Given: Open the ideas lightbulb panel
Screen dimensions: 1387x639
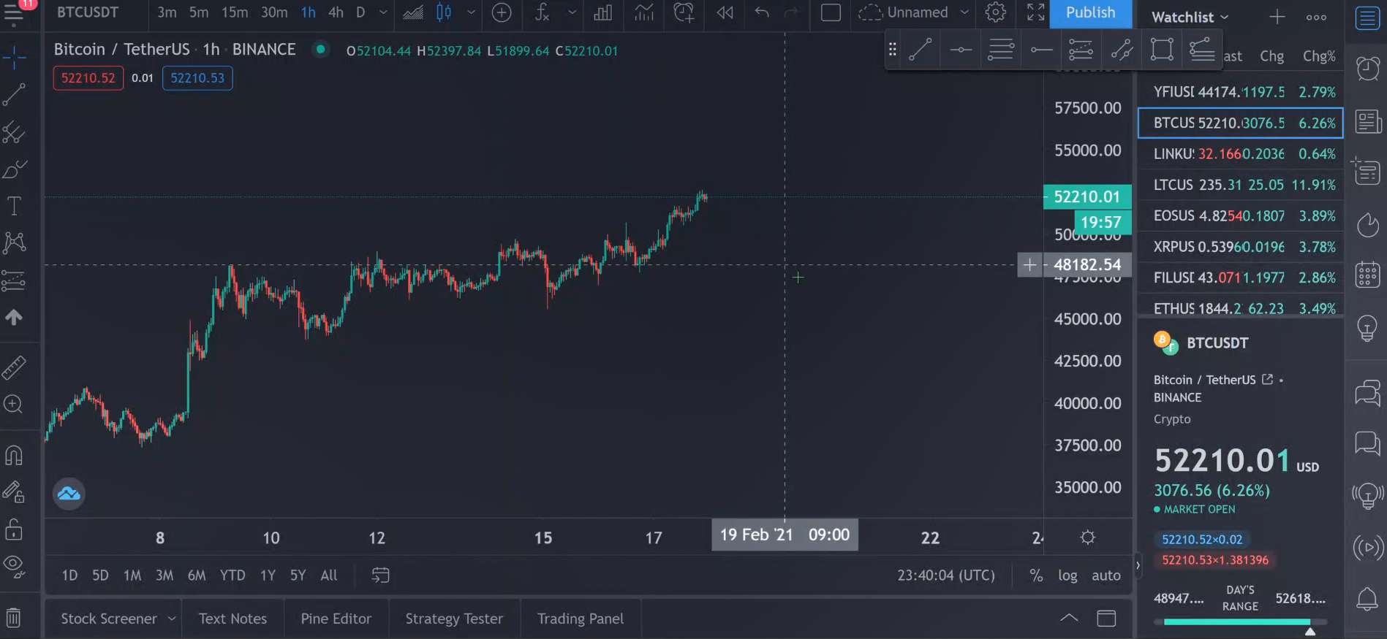Looking at the screenshot, I should [1367, 328].
